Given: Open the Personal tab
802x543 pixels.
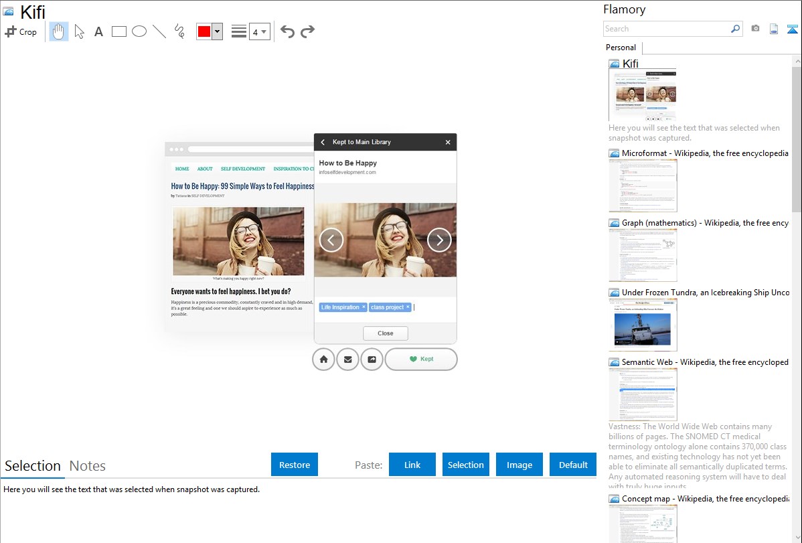Looking at the screenshot, I should click(621, 48).
